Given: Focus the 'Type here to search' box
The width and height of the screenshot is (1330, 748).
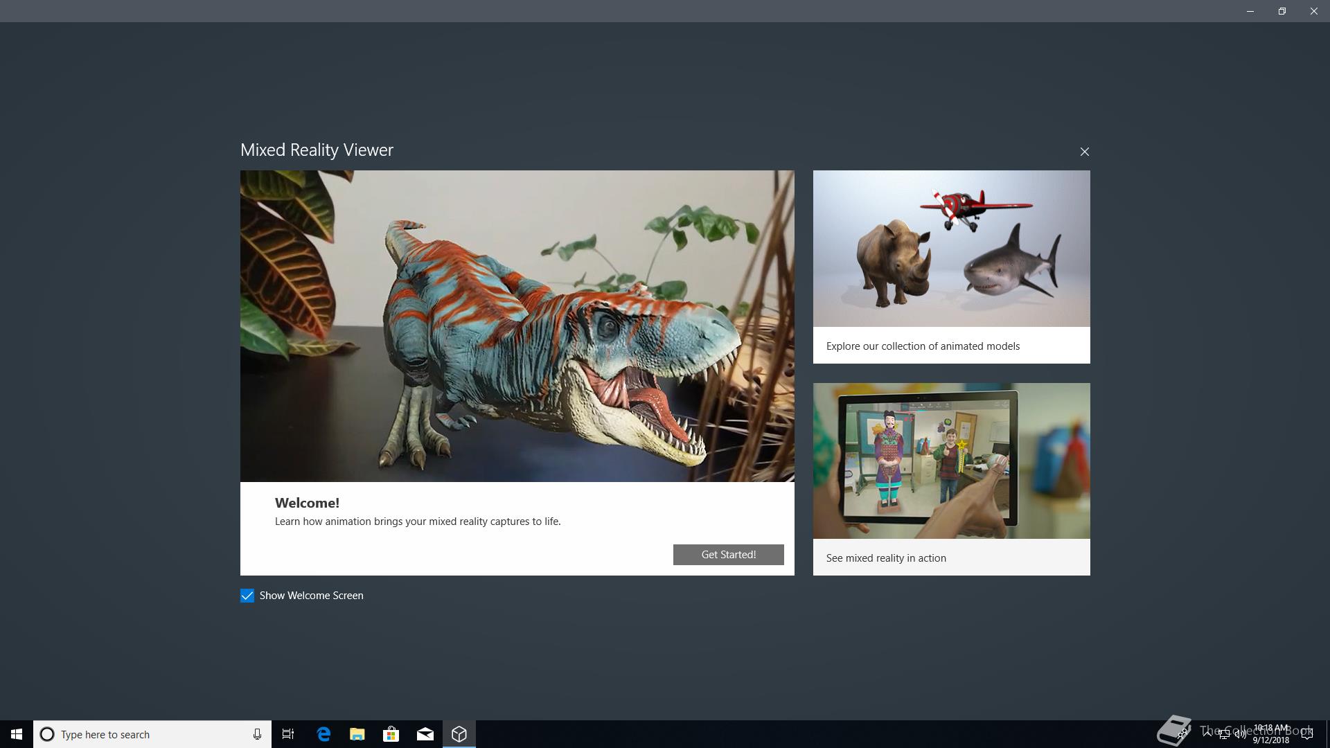Looking at the screenshot, I should tap(152, 734).
